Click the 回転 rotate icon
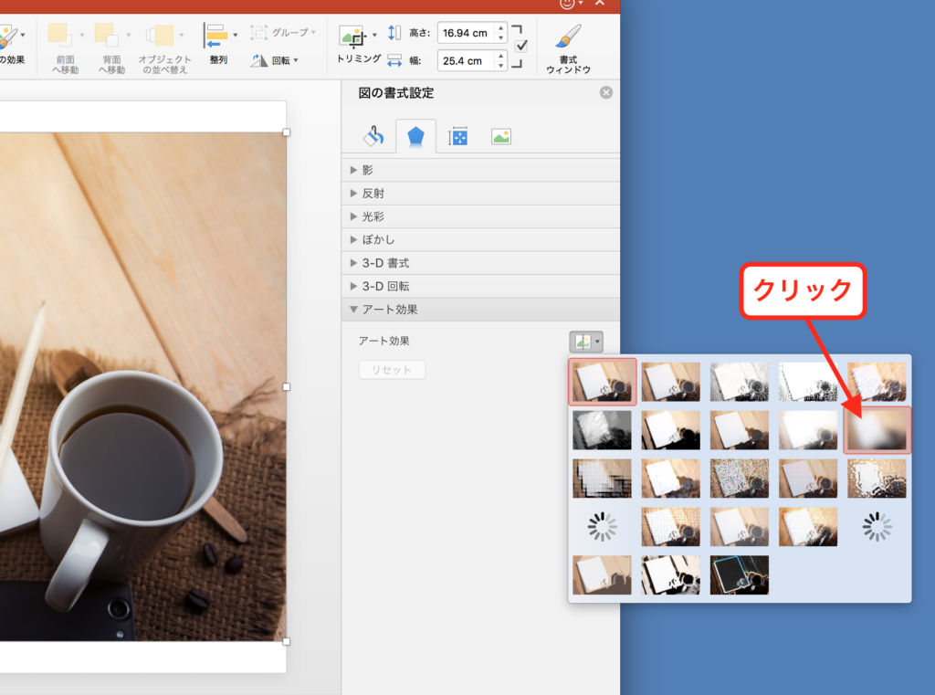The width and height of the screenshot is (935, 695). coord(259,60)
